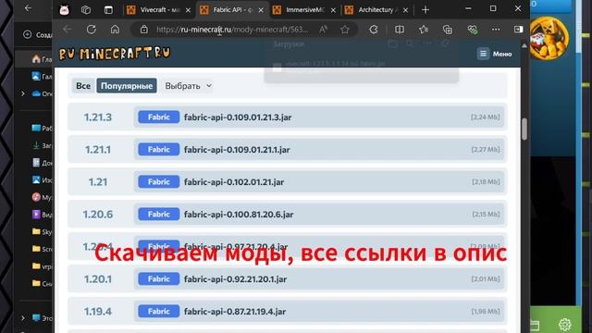Close the ImmersiveMC tab
592x333 pixels.
point(333,10)
